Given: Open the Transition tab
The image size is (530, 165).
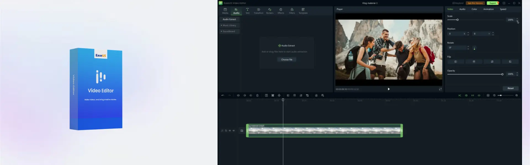Looking at the screenshot, I should pos(258,11).
